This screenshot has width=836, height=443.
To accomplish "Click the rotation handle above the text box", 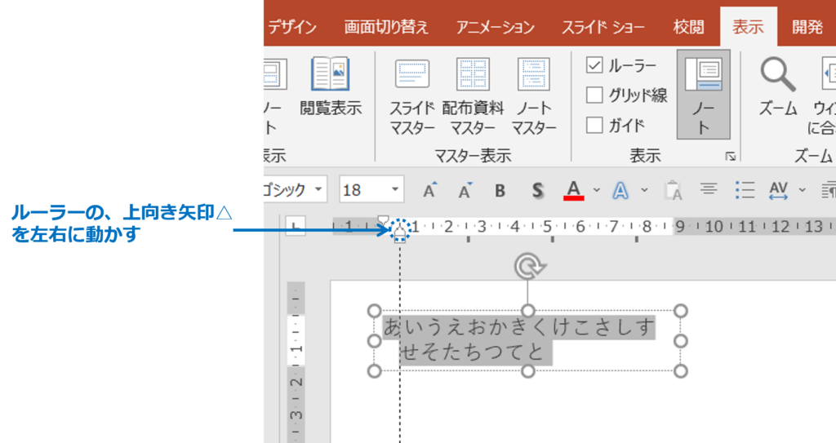I will [x=527, y=265].
